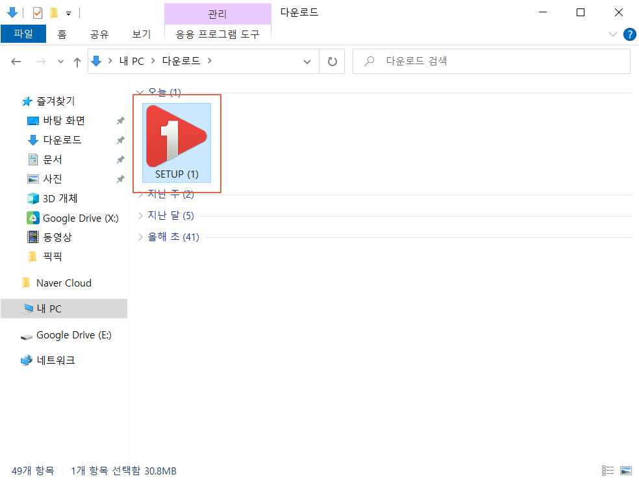The height and width of the screenshot is (481, 639).
Task: Open Help with the question mark icon
Action: click(x=630, y=34)
